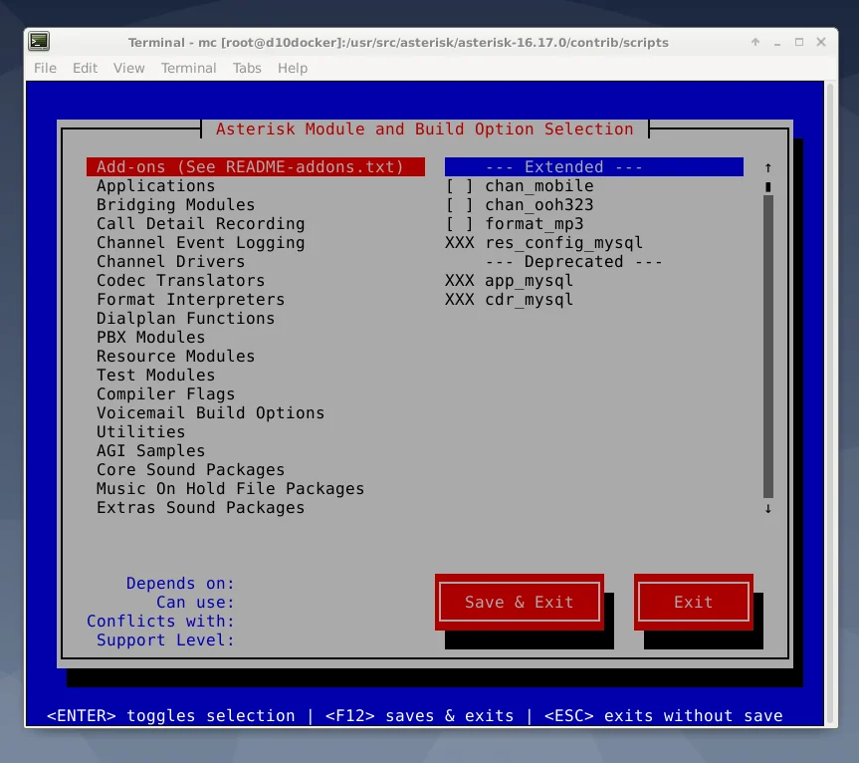Click the dialog title Asterisk Module and Build Option Selection
Viewport: 859px width, 763px height.
[425, 128]
